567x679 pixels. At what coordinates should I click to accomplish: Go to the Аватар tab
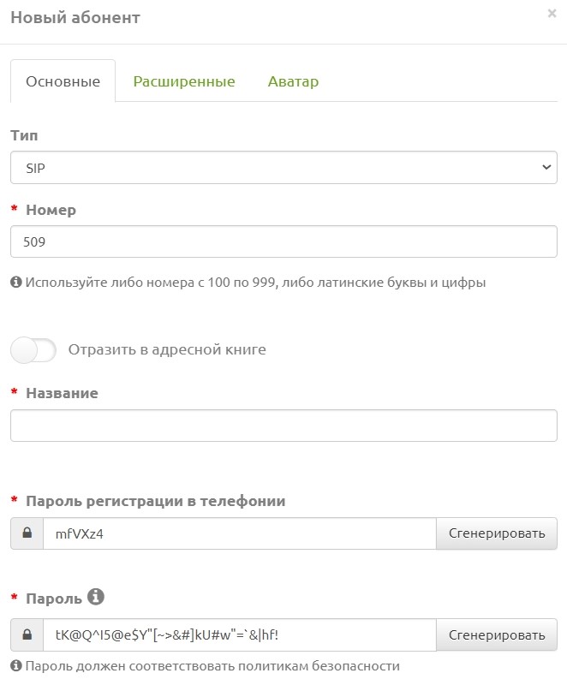(293, 81)
